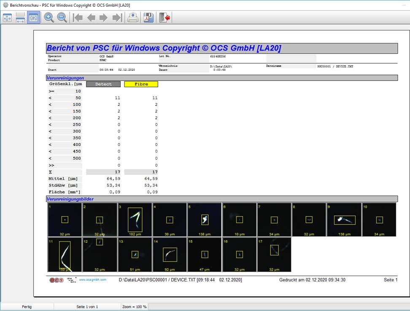Click the fit whole page view icon
410x311 pixels.
8,18
